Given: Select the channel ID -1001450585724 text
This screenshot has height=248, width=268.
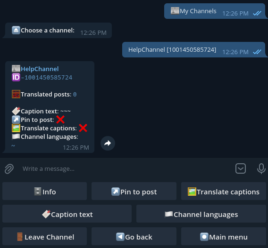Looking at the screenshot, I should coord(47,78).
